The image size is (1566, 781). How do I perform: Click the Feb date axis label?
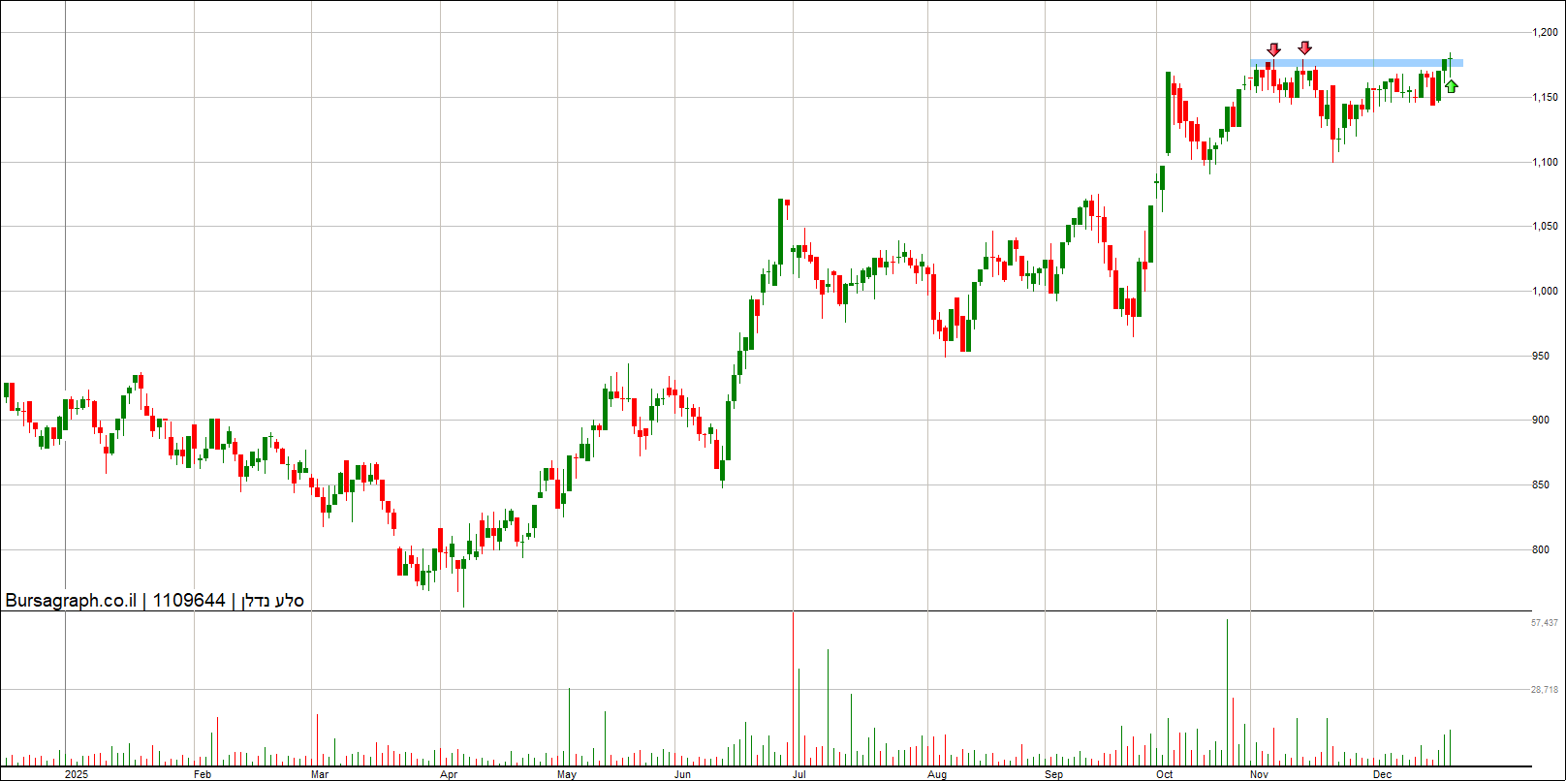click(203, 774)
